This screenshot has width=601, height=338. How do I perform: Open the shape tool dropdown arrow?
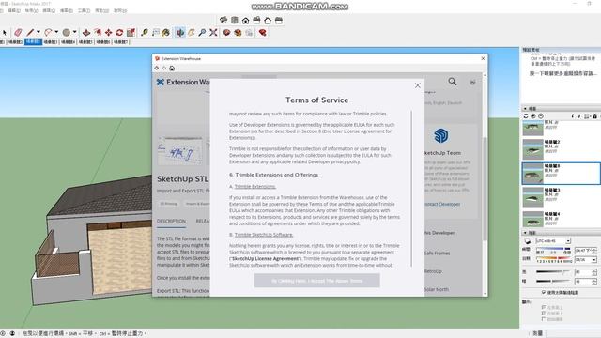[x=74, y=32]
